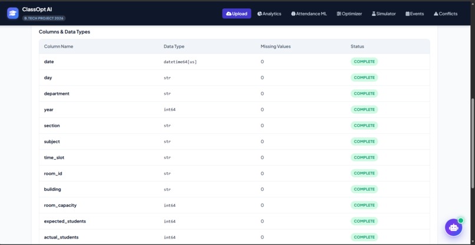The image size is (475, 245).
Task: Select the year column name
Action: click(x=48, y=110)
